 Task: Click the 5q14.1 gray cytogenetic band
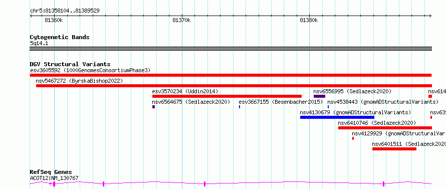(231, 49)
